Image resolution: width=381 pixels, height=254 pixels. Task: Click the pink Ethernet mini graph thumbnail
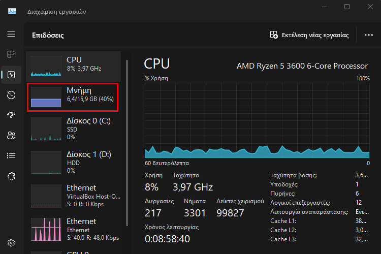coord(46,229)
